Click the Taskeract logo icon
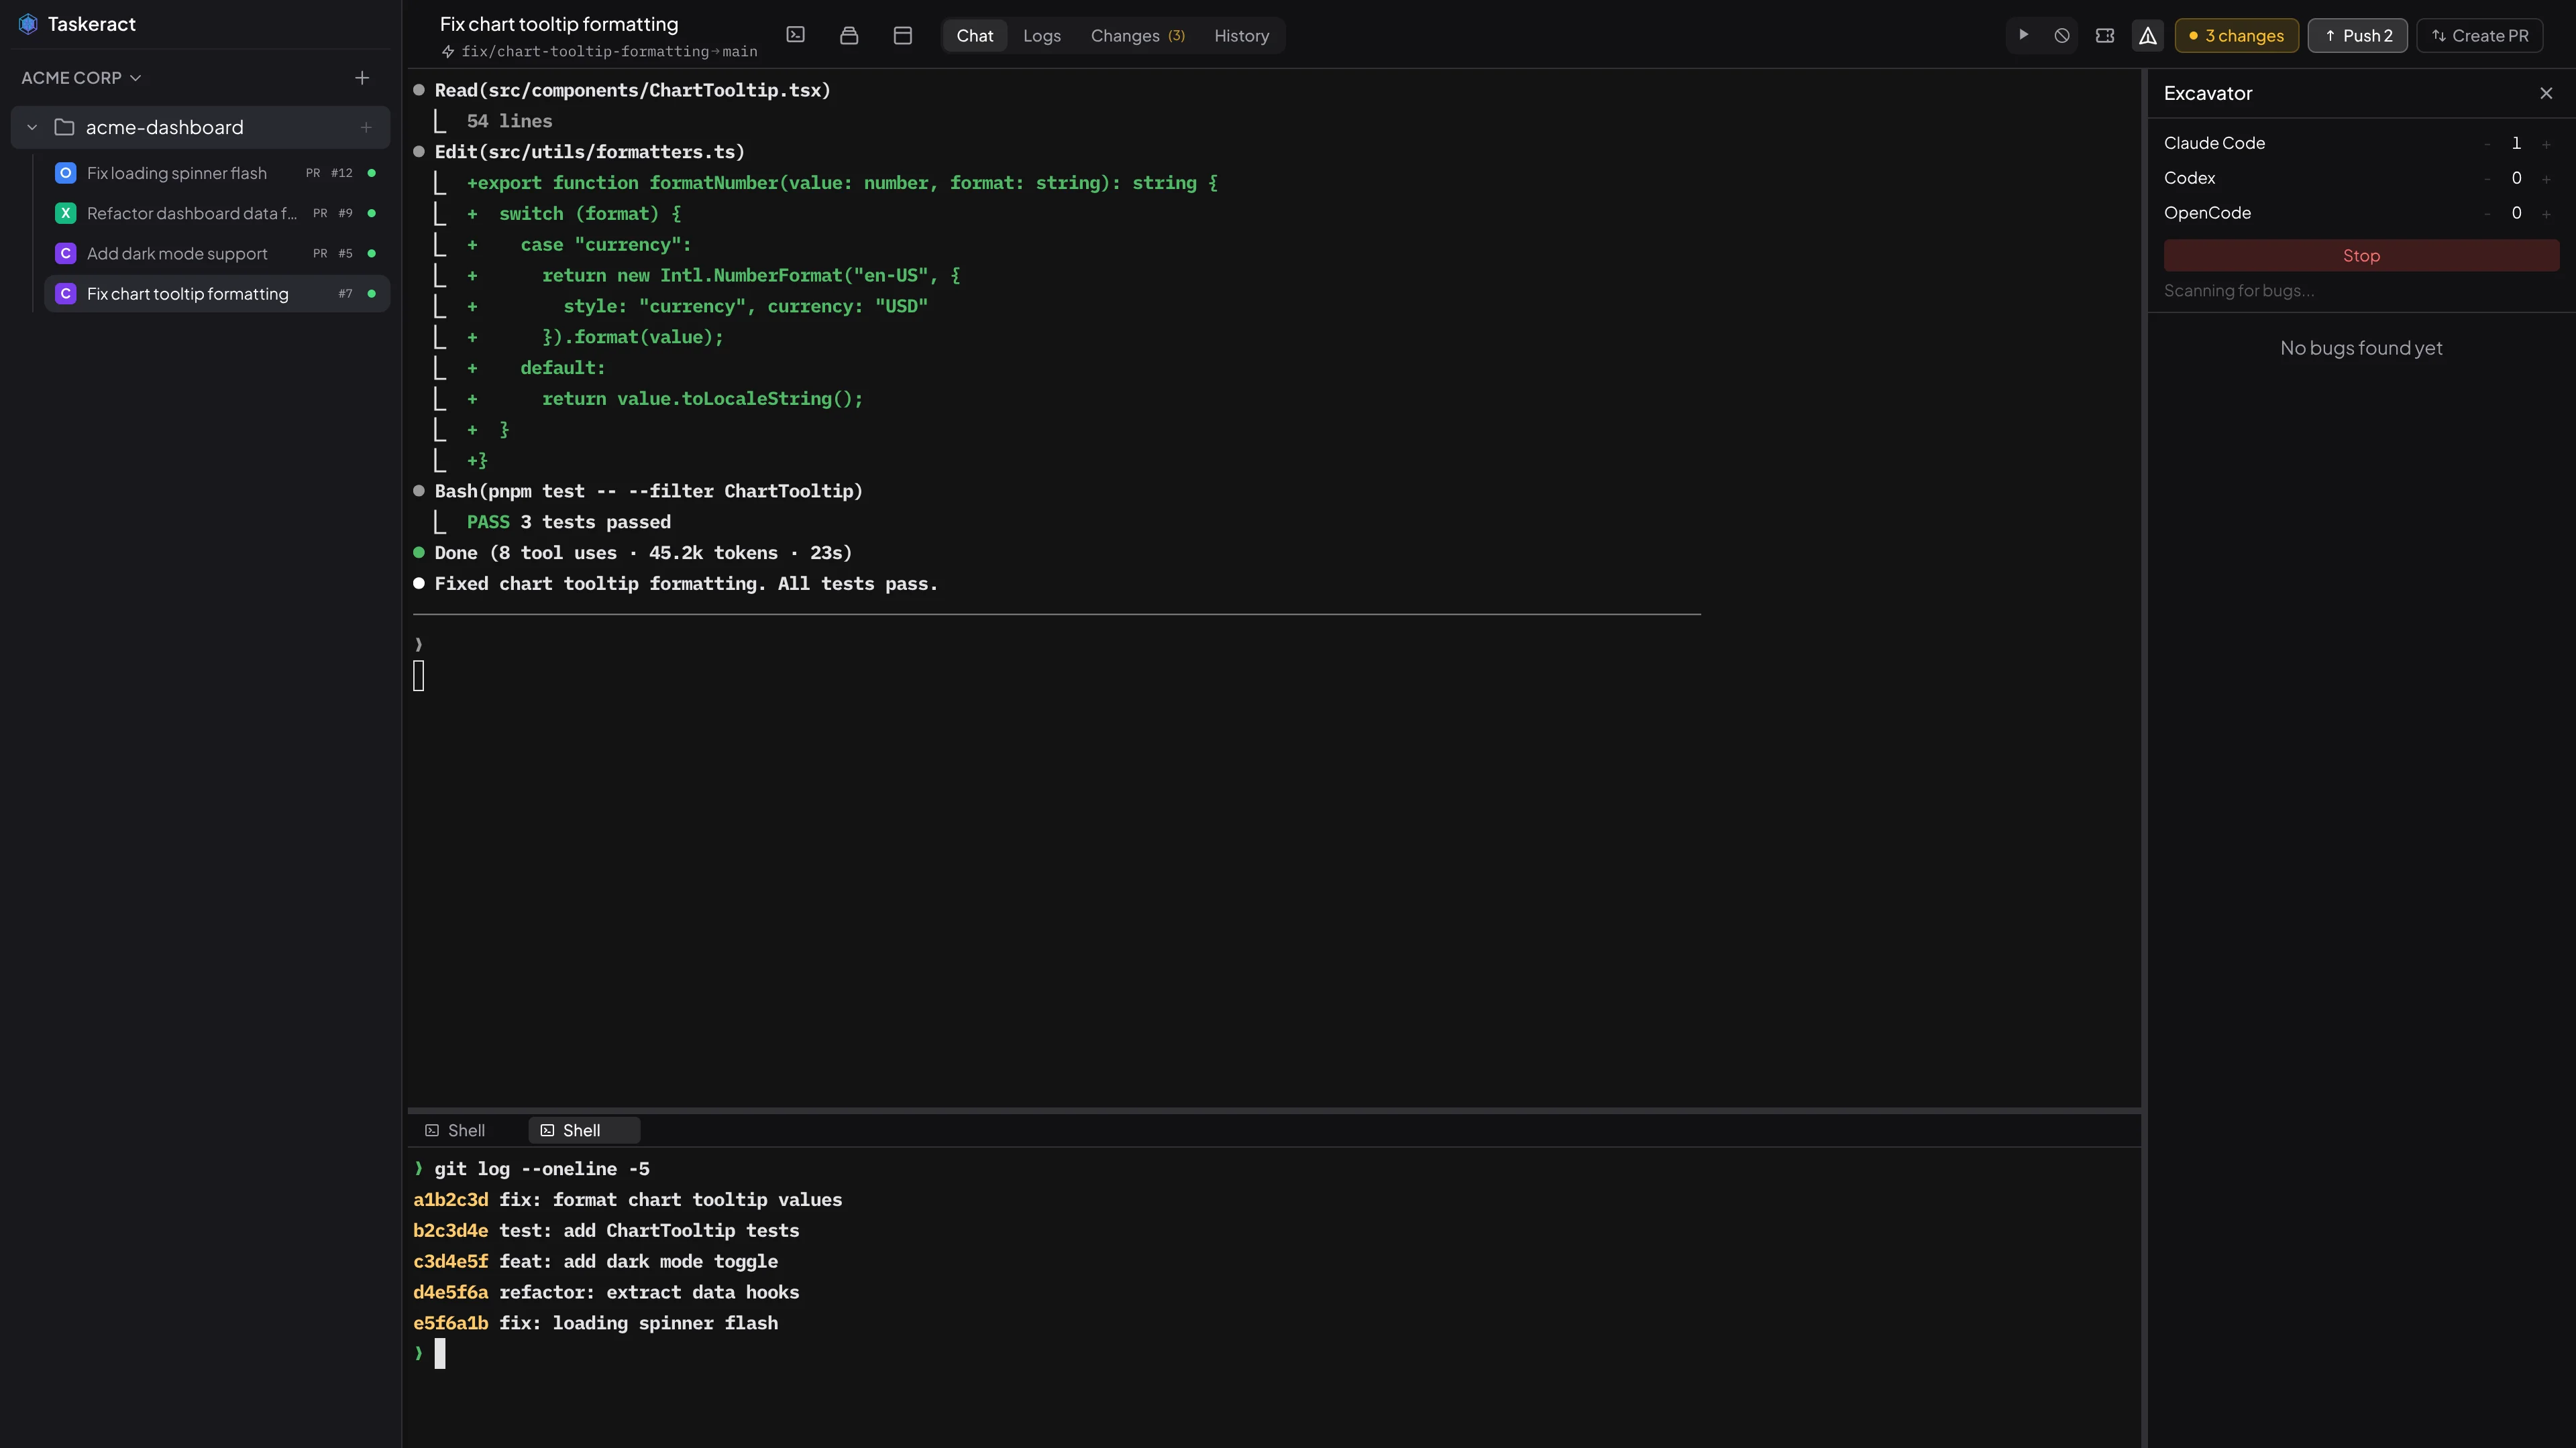2576x1448 pixels. 28,23
